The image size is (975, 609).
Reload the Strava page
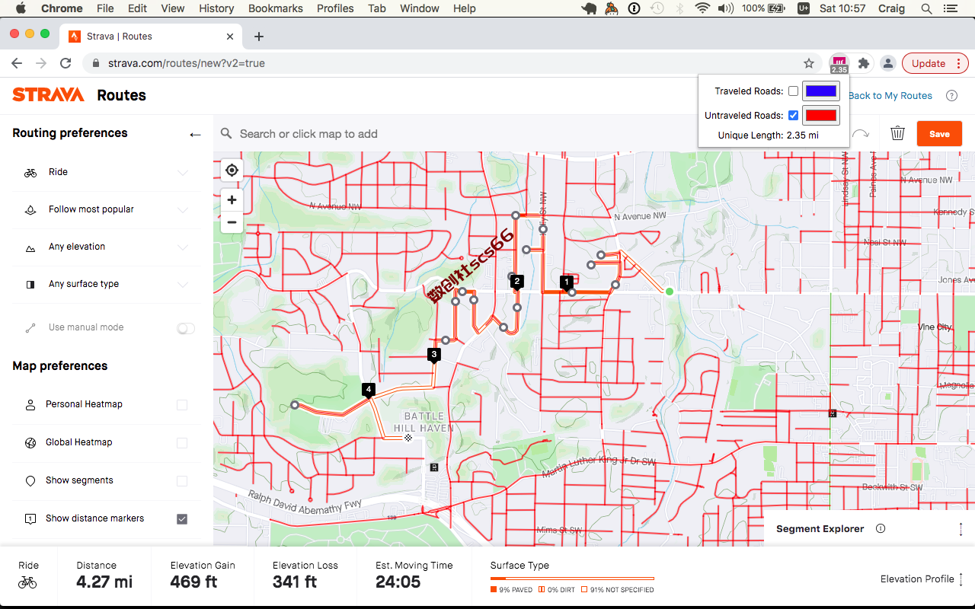point(66,63)
